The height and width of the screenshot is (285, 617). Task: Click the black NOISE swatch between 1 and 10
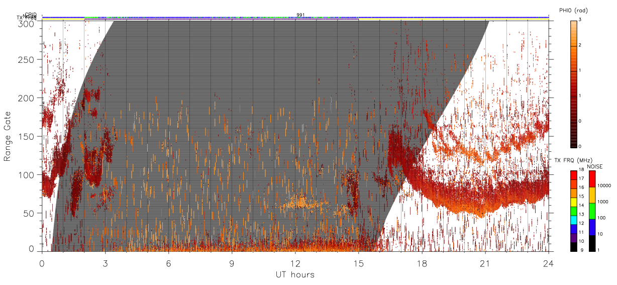click(x=592, y=243)
